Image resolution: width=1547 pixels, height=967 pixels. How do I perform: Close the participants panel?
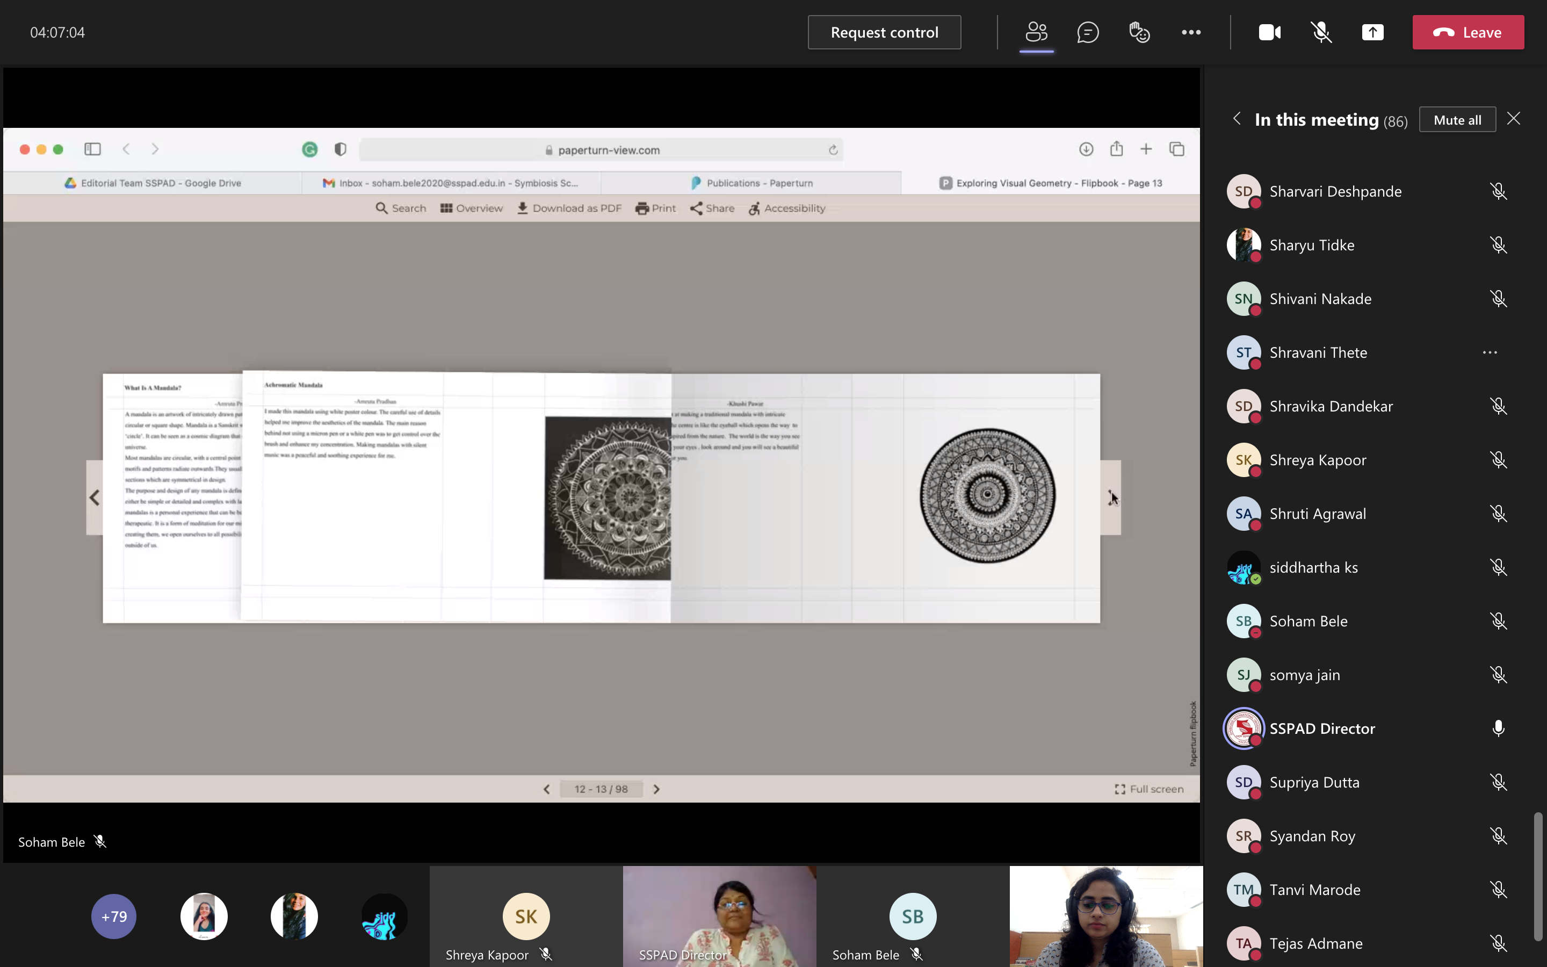(1513, 119)
